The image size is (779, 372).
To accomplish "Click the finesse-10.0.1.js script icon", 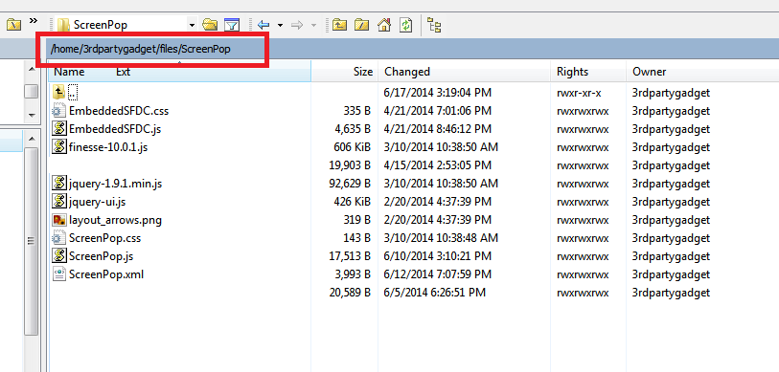I will 59,147.
